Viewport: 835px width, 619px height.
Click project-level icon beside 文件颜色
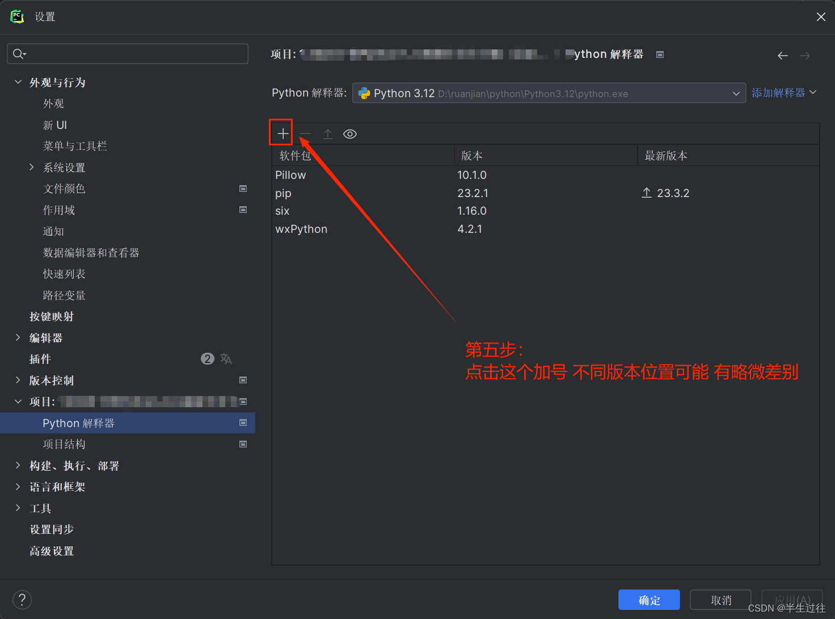[x=243, y=189]
